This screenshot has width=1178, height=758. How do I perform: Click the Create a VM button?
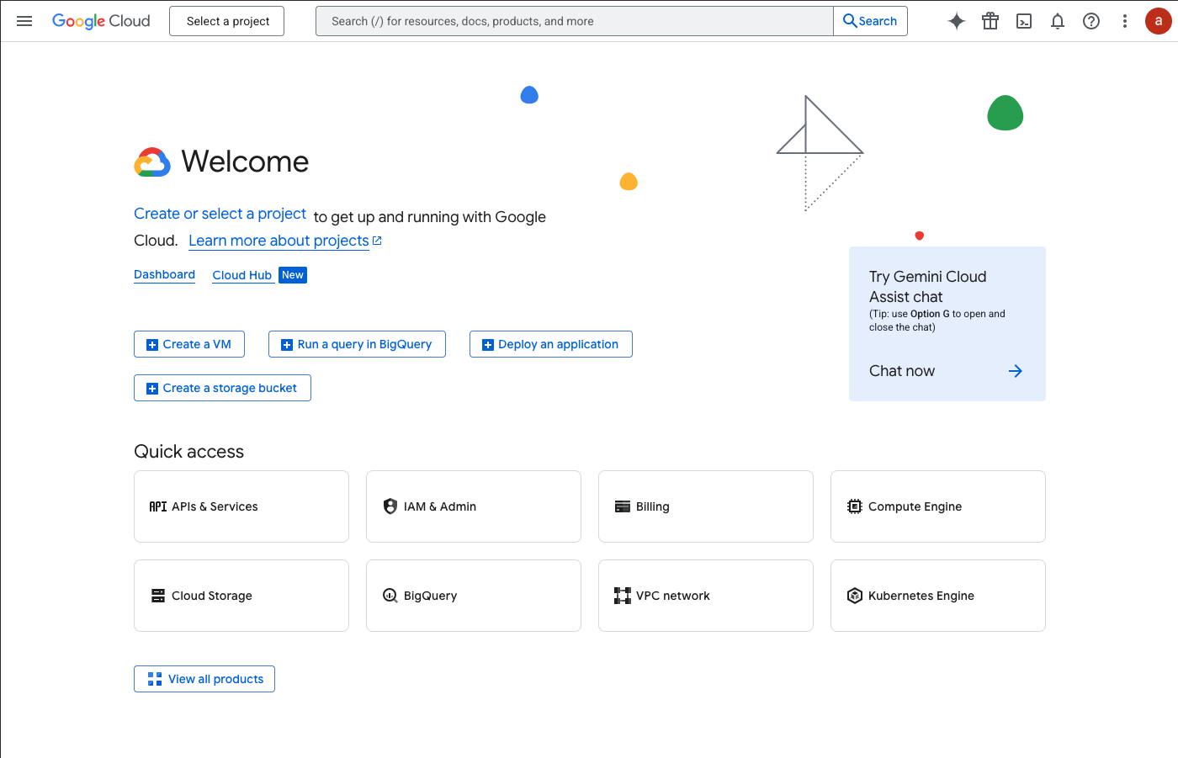pyautogui.click(x=189, y=344)
